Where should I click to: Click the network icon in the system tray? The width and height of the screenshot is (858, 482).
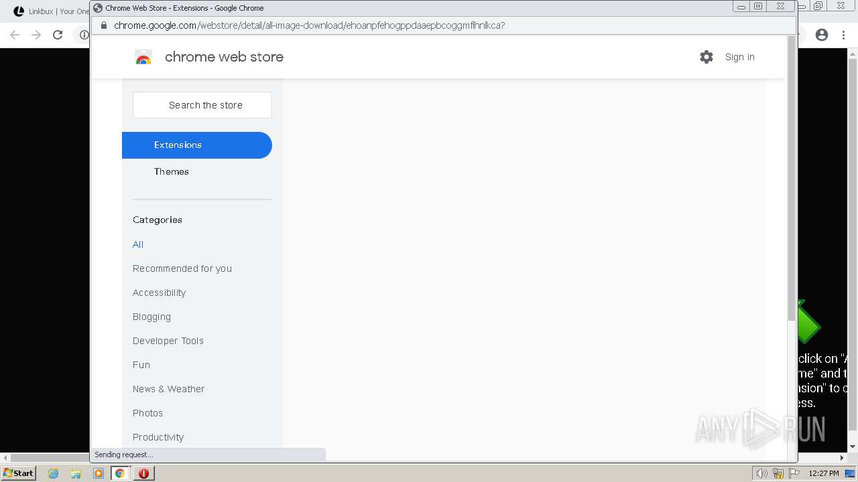tap(778, 473)
